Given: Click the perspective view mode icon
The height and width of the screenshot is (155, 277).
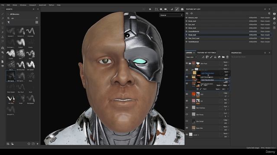Looking at the screenshot, I should coord(156,9).
